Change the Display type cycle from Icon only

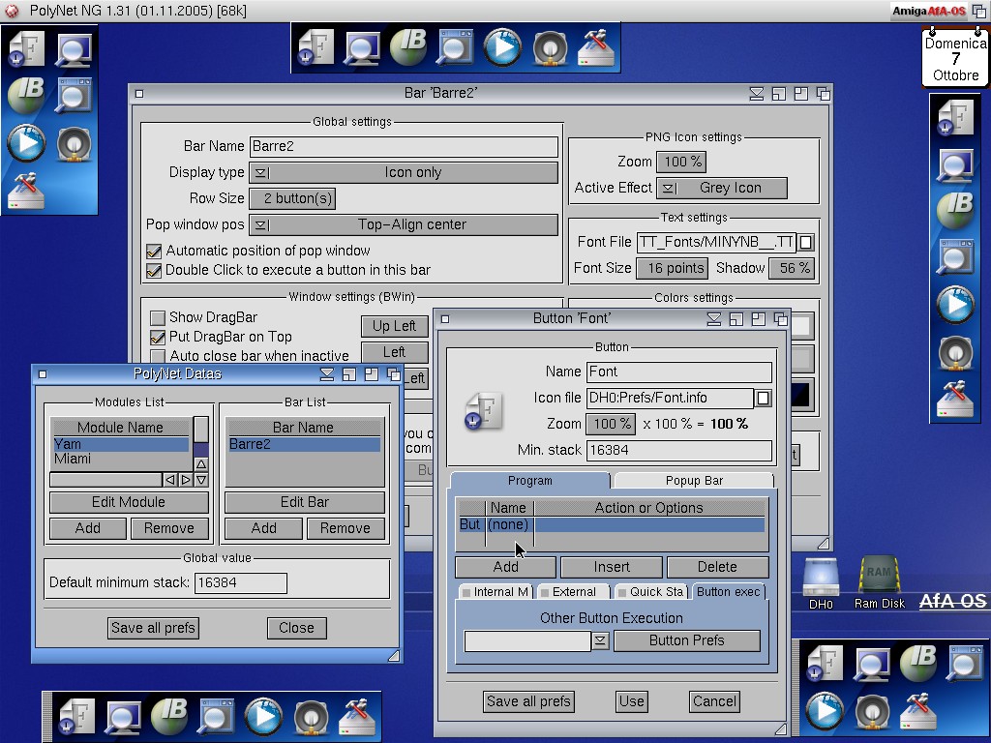pyautogui.click(x=404, y=172)
